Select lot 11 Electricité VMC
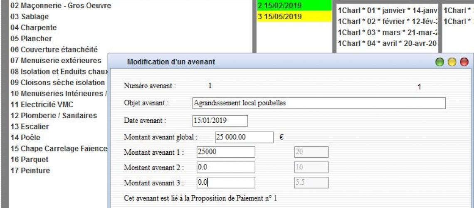474x208 pixels. point(42,104)
